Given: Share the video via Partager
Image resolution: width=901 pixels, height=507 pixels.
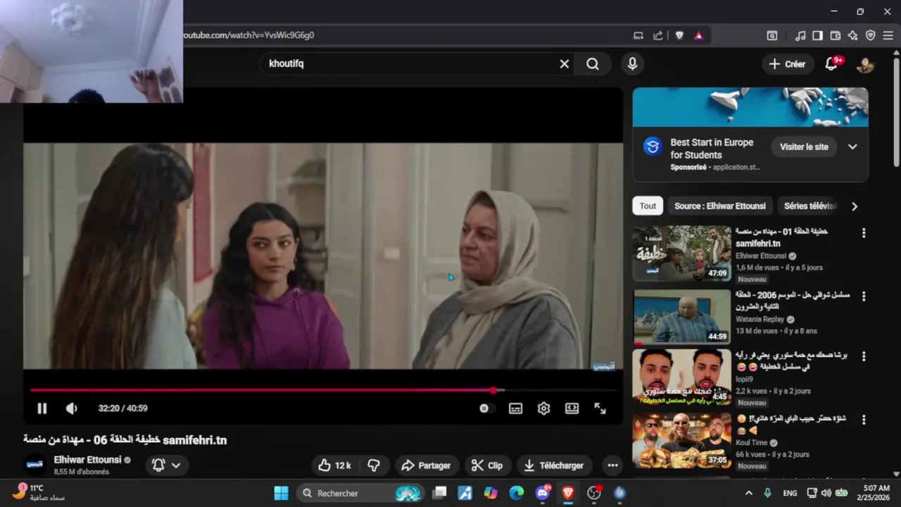Looking at the screenshot, I should 427,465.
